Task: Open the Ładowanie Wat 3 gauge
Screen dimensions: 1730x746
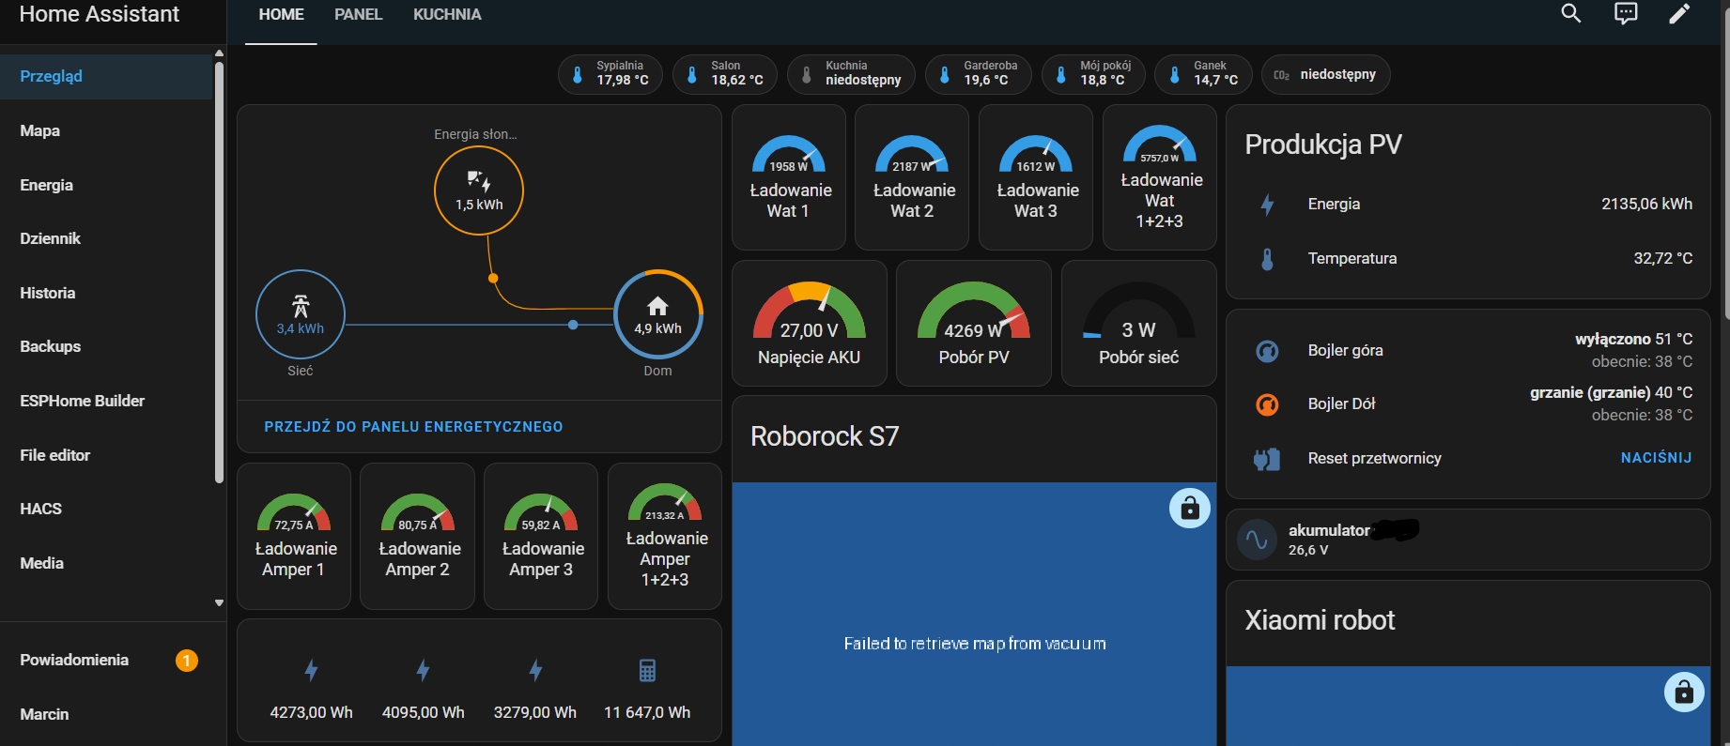Action: click(x=1036, y=177)
